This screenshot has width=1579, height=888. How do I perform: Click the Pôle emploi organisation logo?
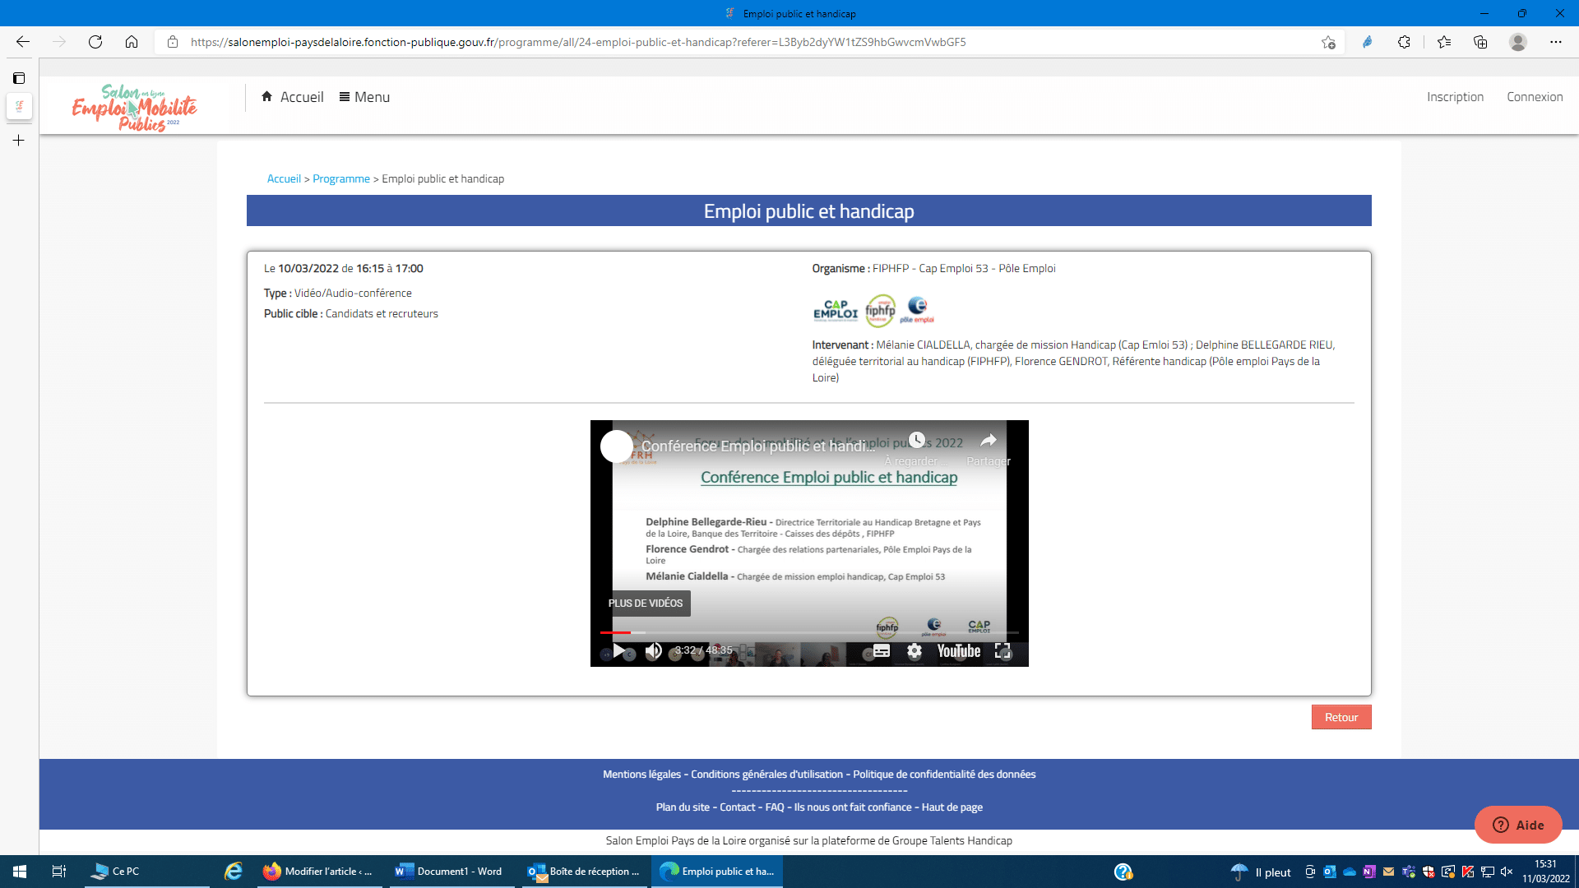pos(917,311)
